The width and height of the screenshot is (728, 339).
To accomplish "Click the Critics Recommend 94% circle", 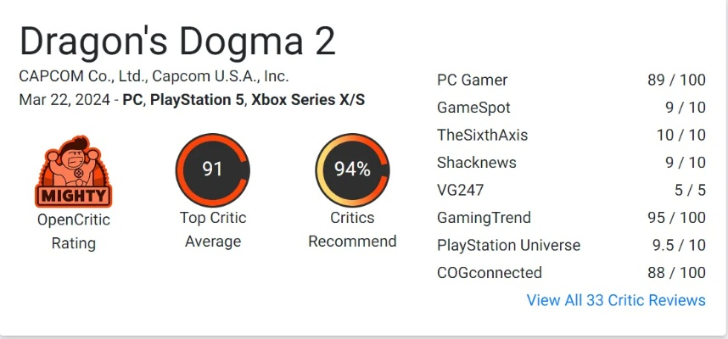I will (352, 169).
